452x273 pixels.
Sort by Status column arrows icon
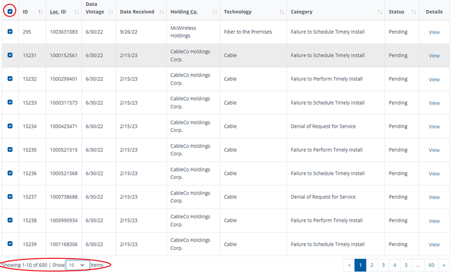pyautogui.click(x=414, y=12)
